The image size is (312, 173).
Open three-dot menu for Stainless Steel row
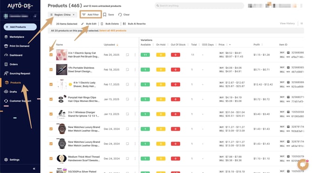135,69
